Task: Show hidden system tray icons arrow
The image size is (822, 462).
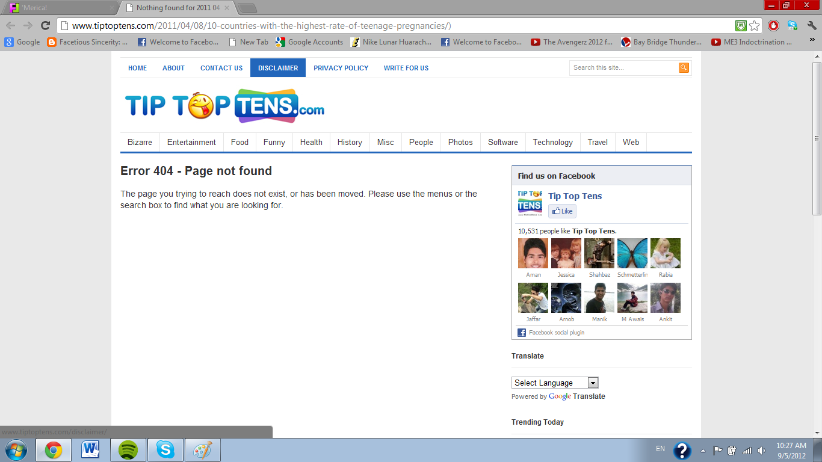Action: [703, 451]
